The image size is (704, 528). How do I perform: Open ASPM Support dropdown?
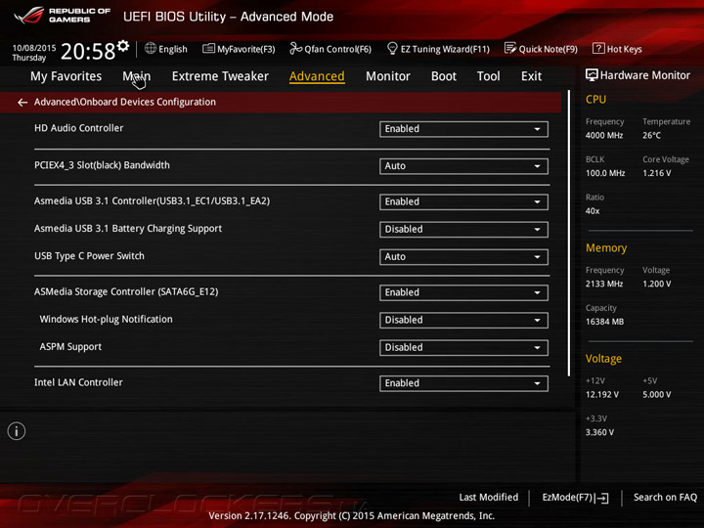tap(463, 347)
